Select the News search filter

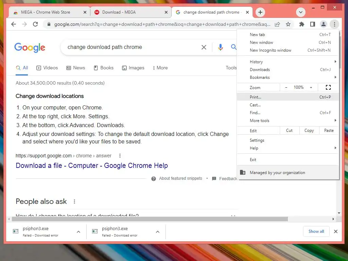coord(76,68)
